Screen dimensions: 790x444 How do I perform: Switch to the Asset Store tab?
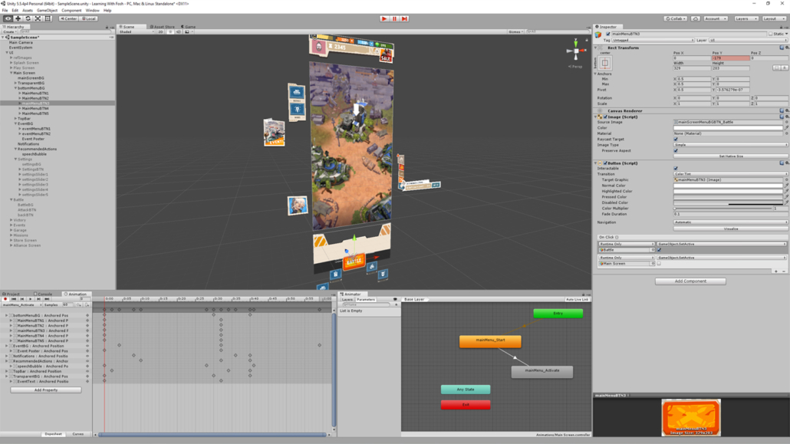(163, 27)
